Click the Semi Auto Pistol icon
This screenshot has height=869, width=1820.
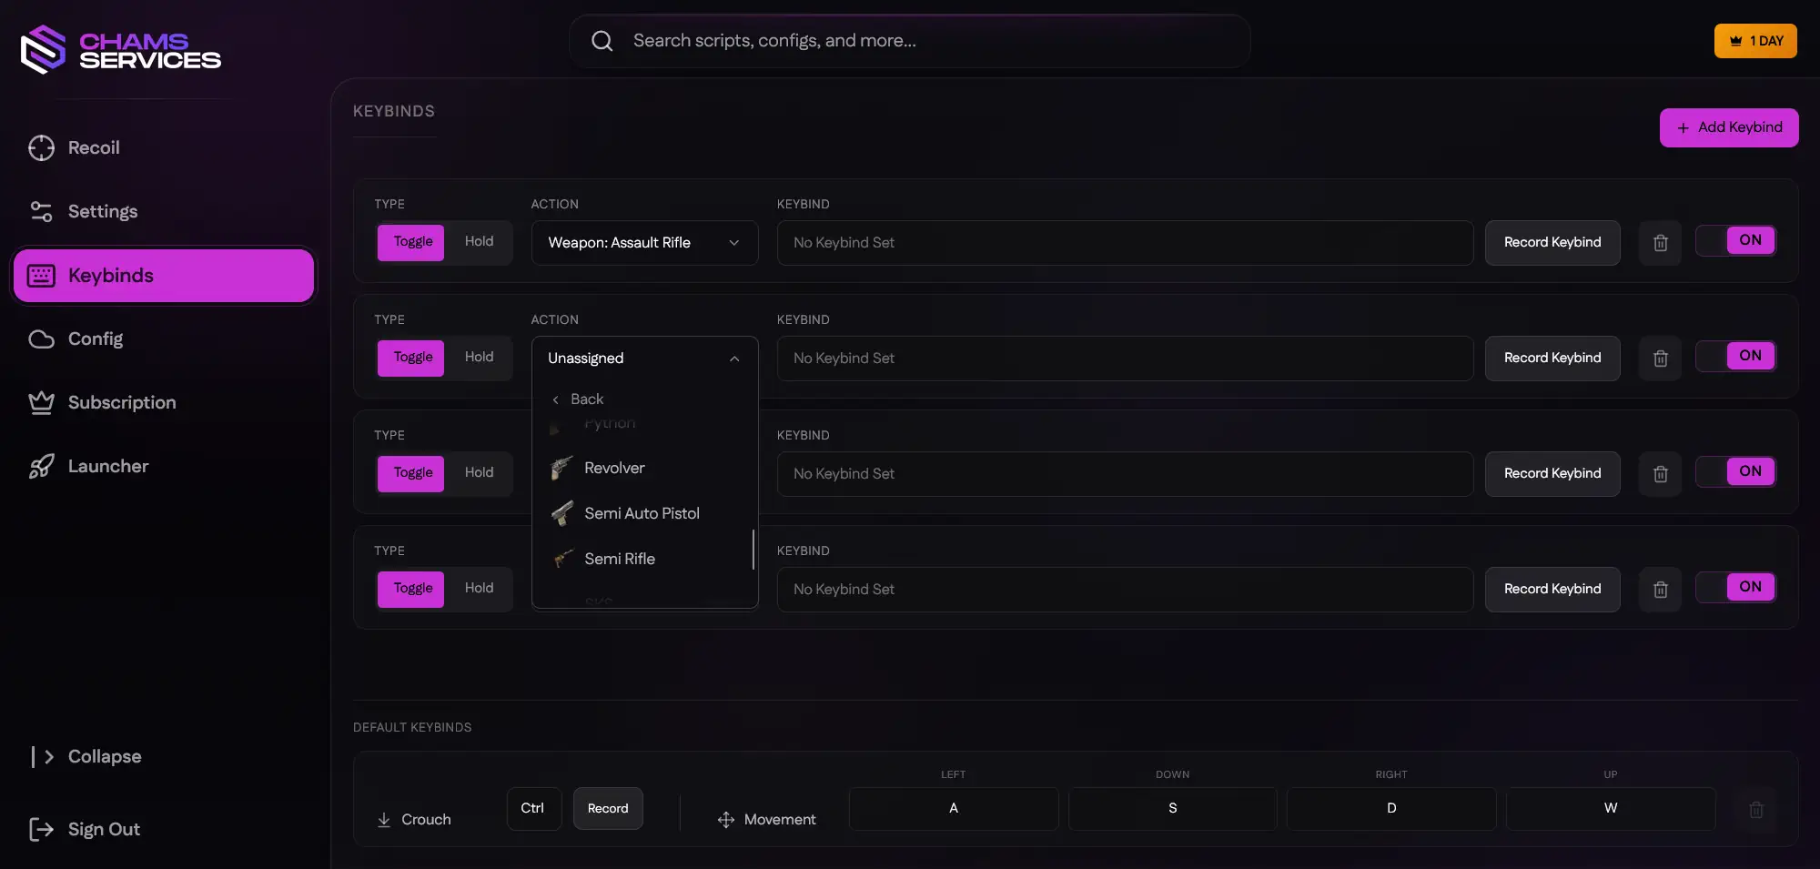coord(561,513)
